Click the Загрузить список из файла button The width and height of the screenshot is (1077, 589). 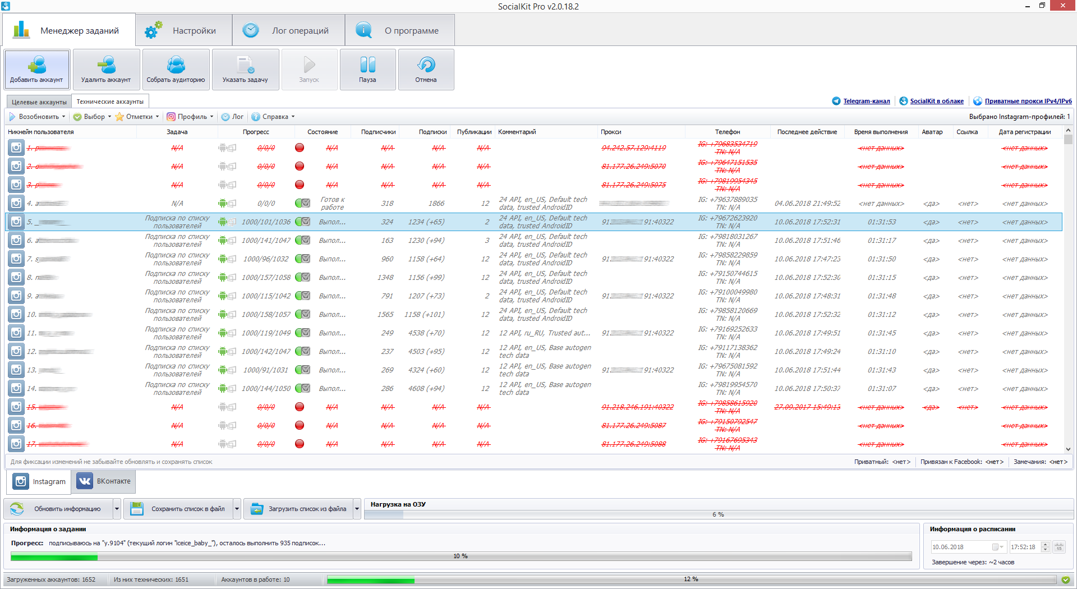[299, 509]
